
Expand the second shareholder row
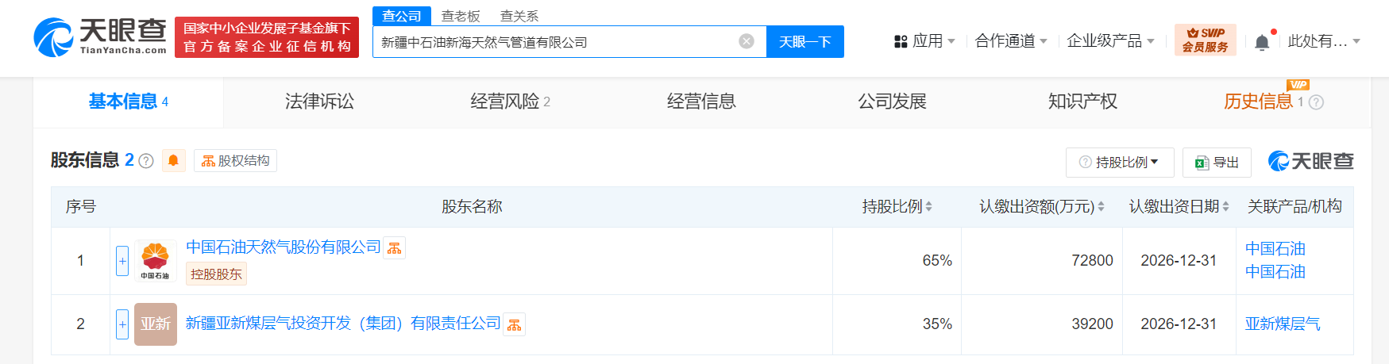point(122,324)
